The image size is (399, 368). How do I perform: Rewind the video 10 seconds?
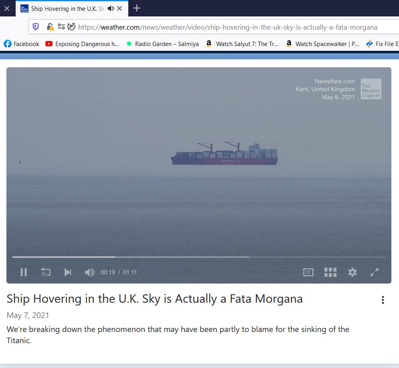(x=46, y=272)
